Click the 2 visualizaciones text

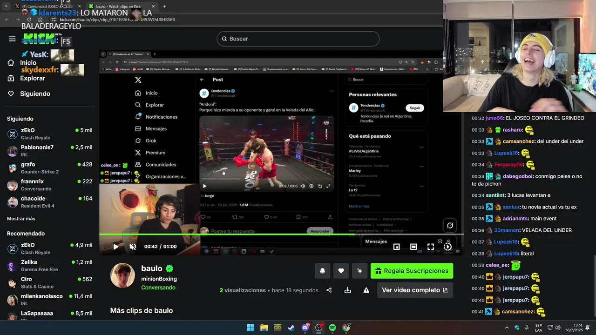click(x=243, y=290)
